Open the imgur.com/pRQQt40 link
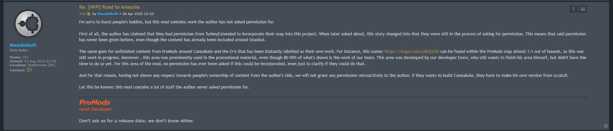The height and width of the screenshot is (131, 613). click(412, 52)
